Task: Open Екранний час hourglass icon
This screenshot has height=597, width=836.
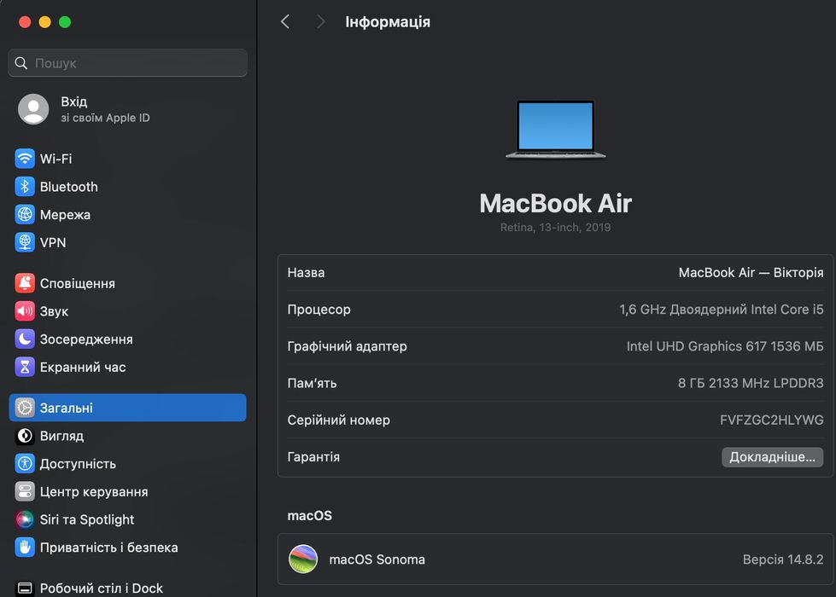Action: (25, 367)
